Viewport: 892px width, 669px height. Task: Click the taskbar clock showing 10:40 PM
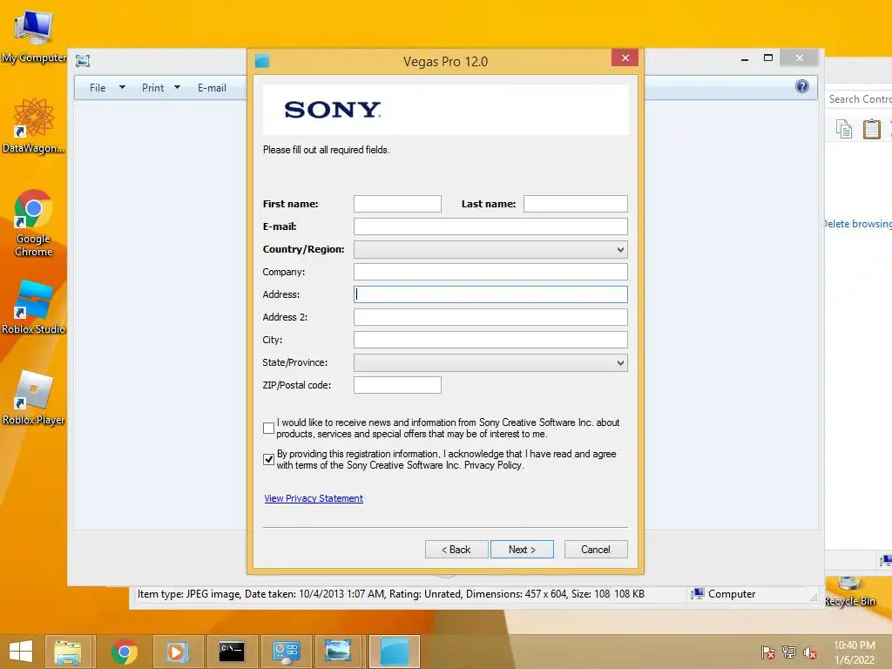(855, 652)
